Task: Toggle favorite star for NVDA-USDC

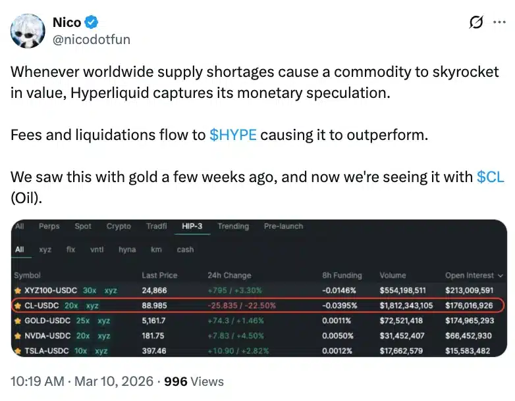Action: pyautogui.click(x=18, y=336)
